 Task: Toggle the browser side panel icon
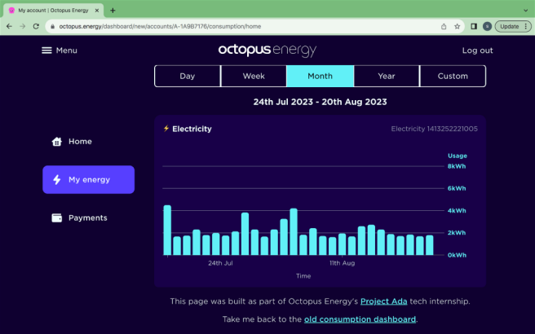click(474, 26)
